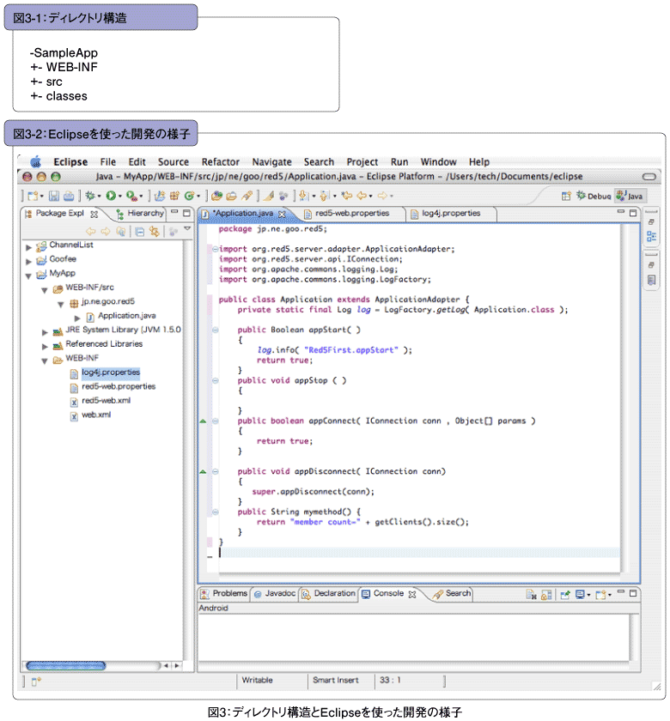Click the green Run button icon

[111, 196]
